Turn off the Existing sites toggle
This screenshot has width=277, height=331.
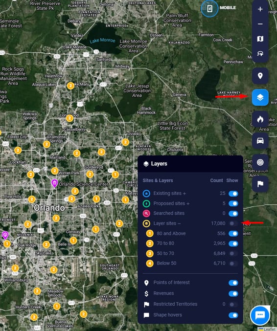(233, 194)
